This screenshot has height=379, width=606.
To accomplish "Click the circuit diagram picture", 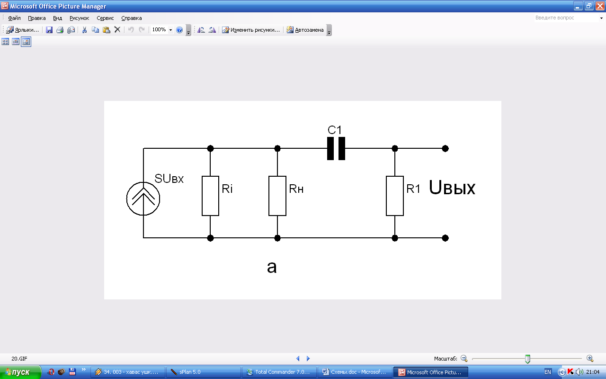I will coord(303,200).
